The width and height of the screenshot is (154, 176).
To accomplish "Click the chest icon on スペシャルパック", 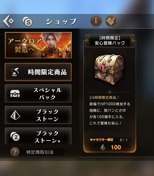I will [x=15, y=94].
